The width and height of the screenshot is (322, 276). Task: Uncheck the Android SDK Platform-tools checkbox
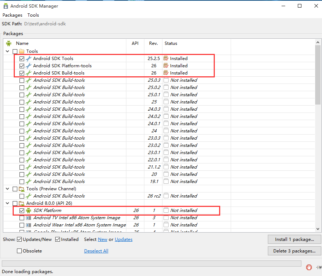point(22,66)
